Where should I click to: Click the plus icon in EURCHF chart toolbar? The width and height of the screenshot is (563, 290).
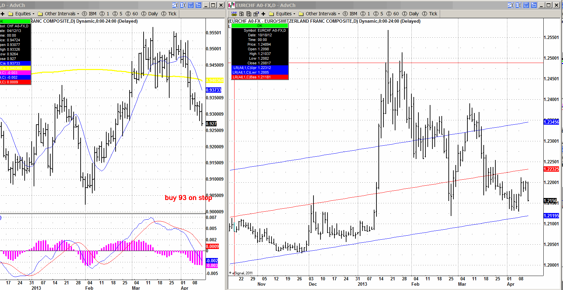(263, 14)
